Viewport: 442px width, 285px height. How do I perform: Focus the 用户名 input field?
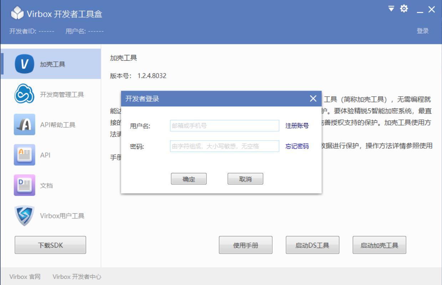(225, 126)
